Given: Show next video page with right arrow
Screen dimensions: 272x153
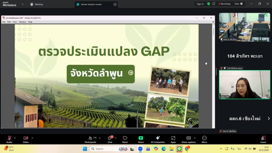Looking at the screenshot, I should 269,118.
